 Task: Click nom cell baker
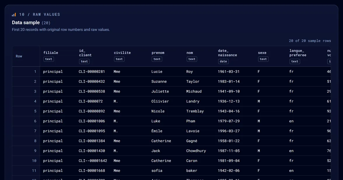point(192,171)
